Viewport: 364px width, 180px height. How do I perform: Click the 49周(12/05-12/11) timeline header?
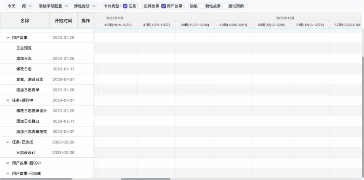pos(233,25)
